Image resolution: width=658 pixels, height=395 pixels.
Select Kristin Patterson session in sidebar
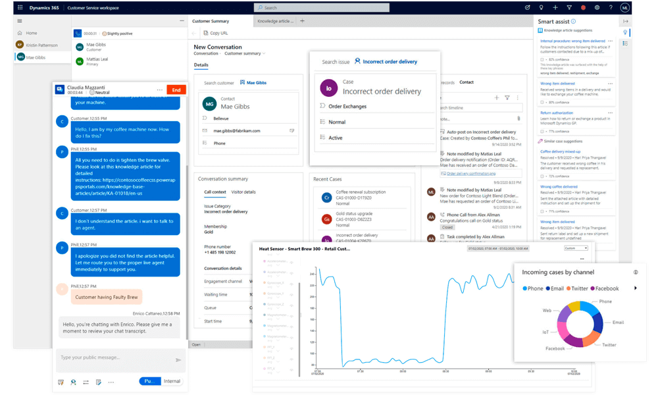coord(42,45)
